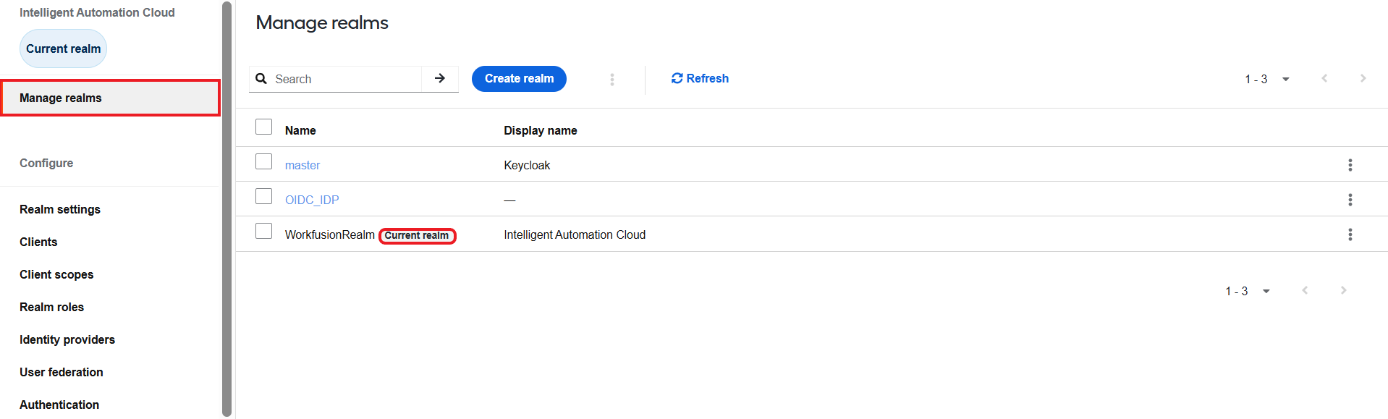Open User federation in sidebar
The width and height of the screenshot is (1388, 419).
[62, 372]
